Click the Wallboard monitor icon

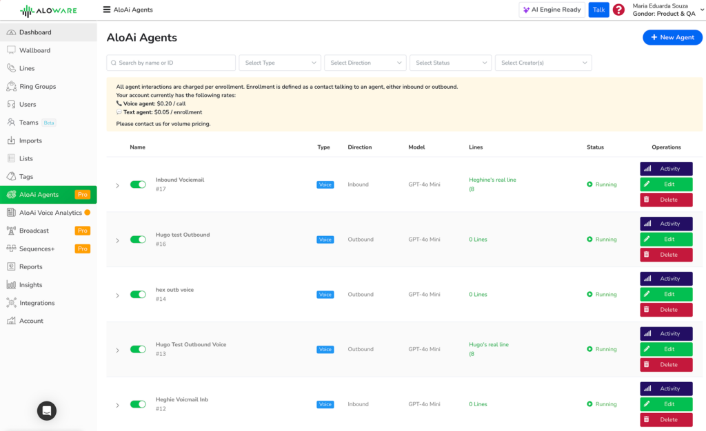(x=11, y=50)
